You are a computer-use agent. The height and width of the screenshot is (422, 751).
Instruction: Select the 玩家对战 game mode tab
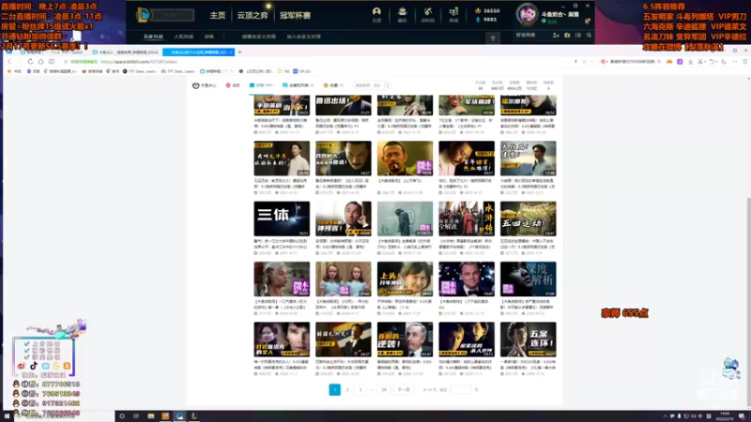pyautogui.click(x=153, y=37)
